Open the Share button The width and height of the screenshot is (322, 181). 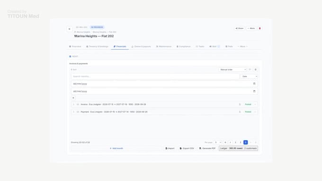(240, 28)
